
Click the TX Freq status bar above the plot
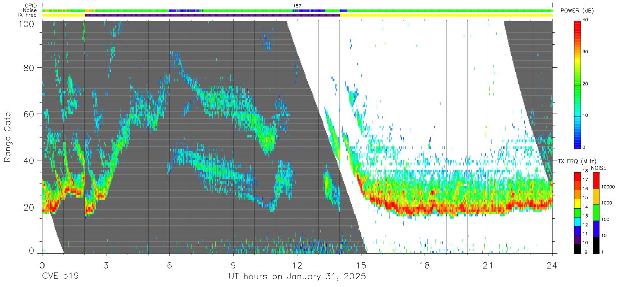(297, 15)
